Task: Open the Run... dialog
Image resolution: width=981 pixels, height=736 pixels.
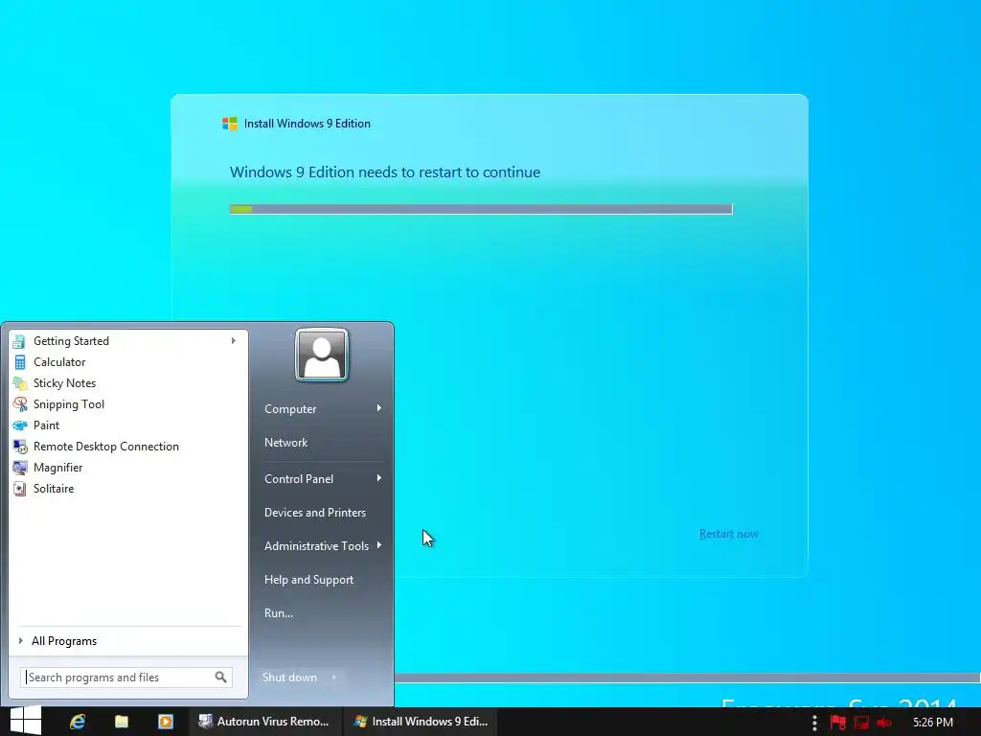Action: [x=279, y=613]
